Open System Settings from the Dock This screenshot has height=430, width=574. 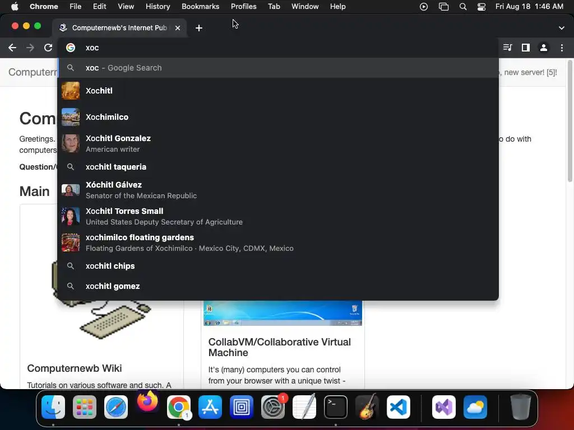click(x=273, y=407)
